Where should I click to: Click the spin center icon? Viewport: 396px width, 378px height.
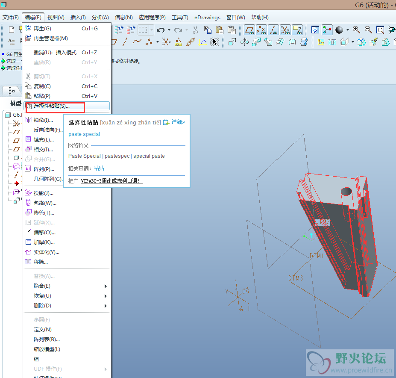(x=327, y=30)
